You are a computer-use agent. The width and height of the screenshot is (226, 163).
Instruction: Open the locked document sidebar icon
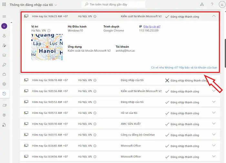4,125
